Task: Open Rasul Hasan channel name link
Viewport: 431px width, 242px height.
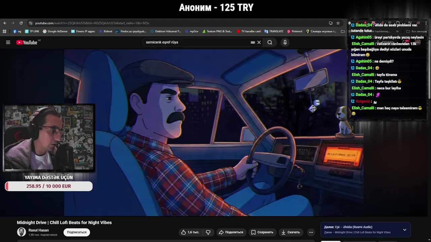Action: [39, 230]
